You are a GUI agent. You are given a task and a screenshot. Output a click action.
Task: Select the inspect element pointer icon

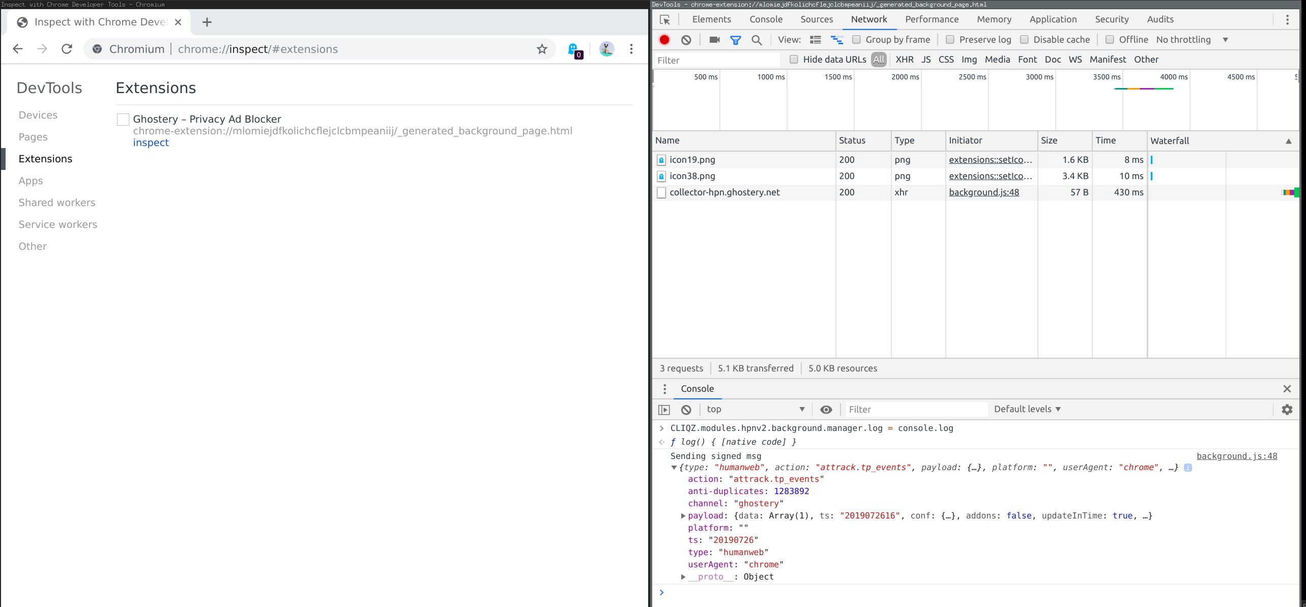[x=665, y=19]
